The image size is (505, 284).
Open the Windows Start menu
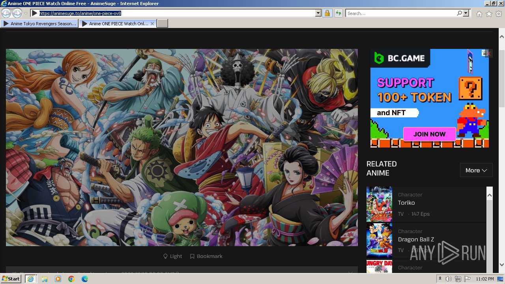coord(11,279)
